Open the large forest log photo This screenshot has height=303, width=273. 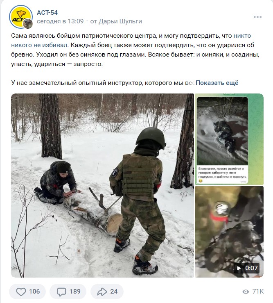(102, 185)
